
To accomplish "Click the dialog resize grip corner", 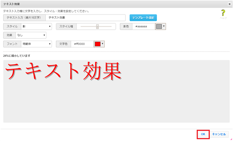I will click(231, 139).
